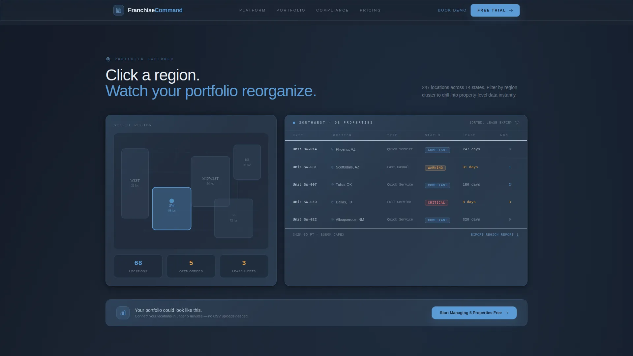Click the Portfolio Explorer map pin icon

click(108, 59)
